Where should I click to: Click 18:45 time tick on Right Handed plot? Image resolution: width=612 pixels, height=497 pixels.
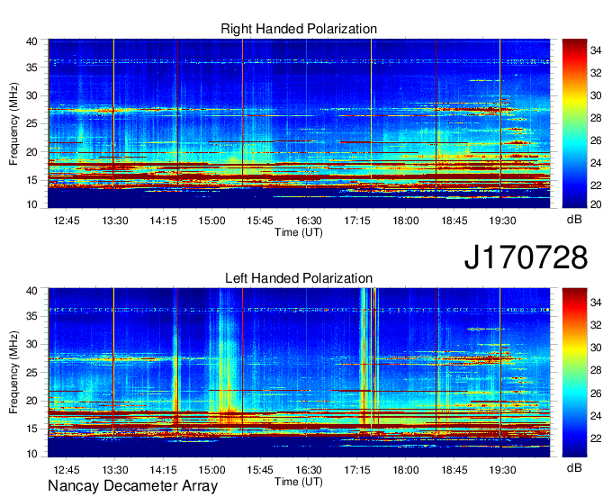454,221
